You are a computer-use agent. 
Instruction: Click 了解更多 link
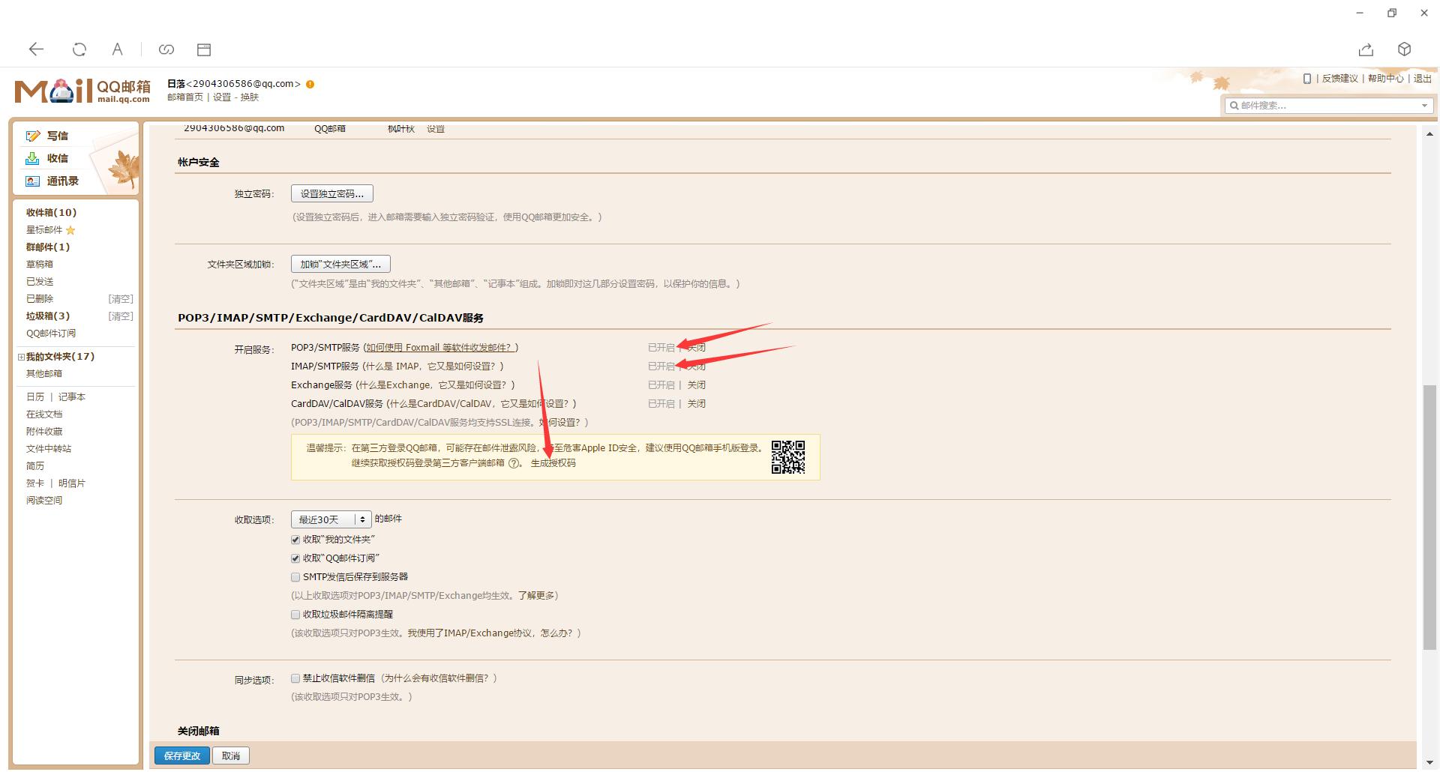(535, 596)
